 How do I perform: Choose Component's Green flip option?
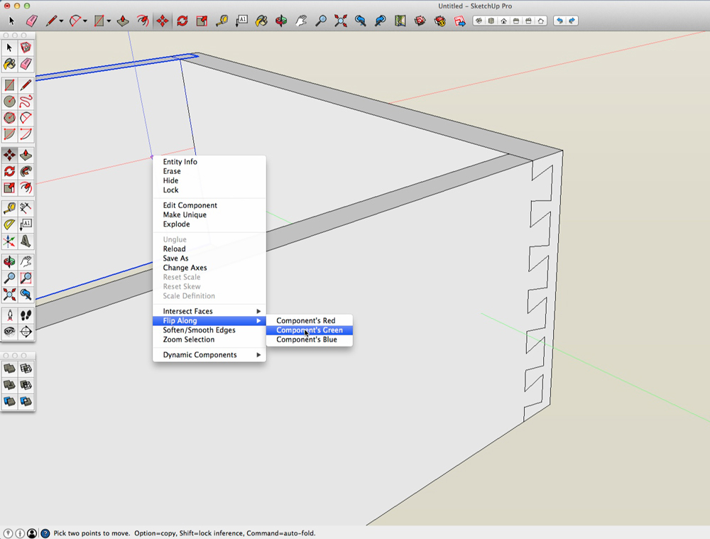point(309,330)
